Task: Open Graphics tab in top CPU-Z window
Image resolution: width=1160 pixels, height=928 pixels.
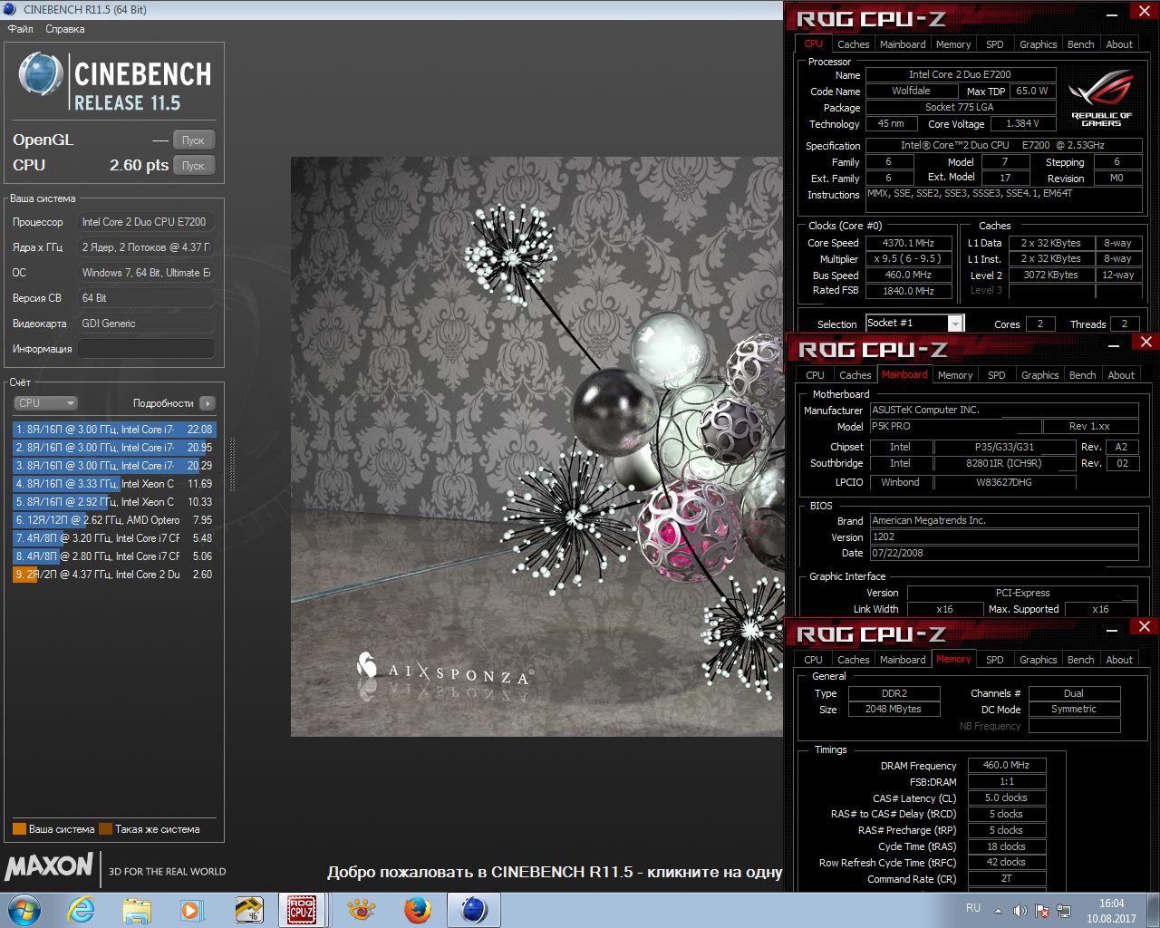Action: click(1038, 44)
